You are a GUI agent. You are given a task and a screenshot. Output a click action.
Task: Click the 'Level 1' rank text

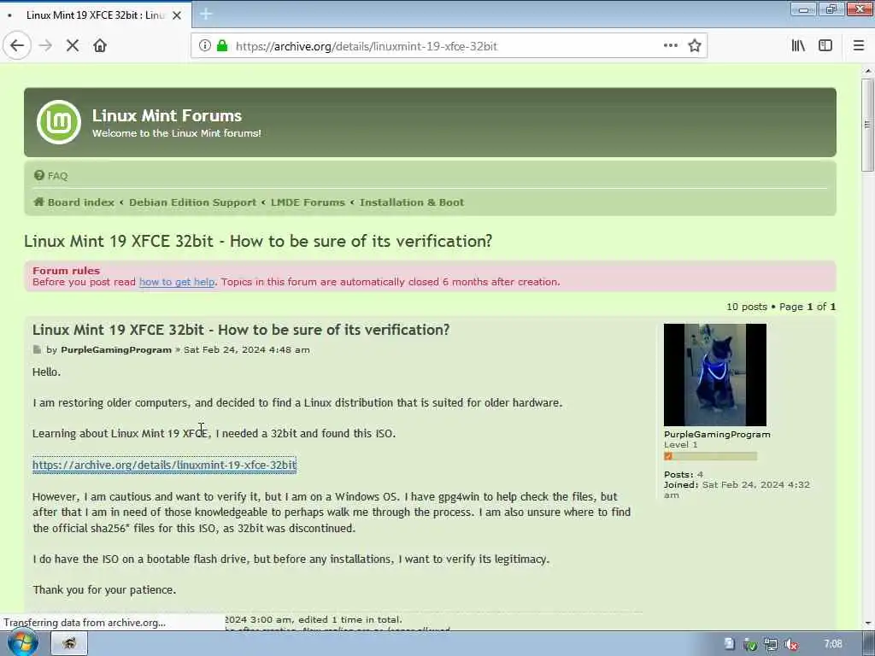point(680,444)
